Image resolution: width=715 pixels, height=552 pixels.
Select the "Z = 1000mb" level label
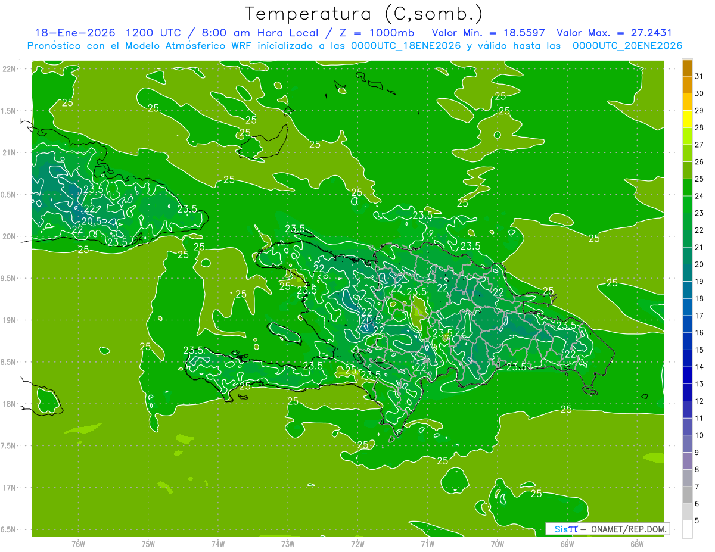pyautogui.click(x=376, y=33)
